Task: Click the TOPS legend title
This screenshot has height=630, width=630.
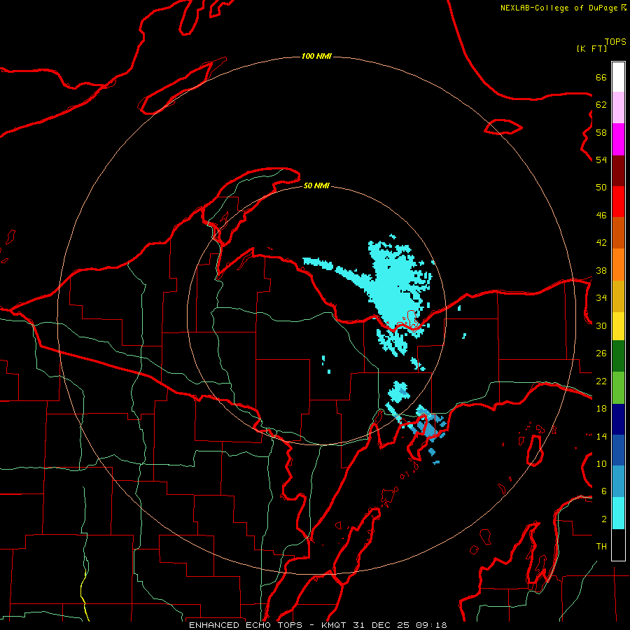Action: coord(615,42)
